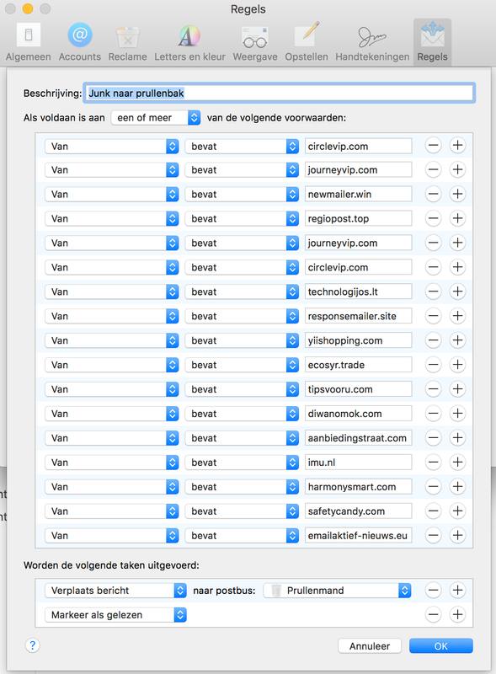
Task: Open 'Van' dropdown in imu.nl row
Action: pyautogui.click(x=112, y=463)
